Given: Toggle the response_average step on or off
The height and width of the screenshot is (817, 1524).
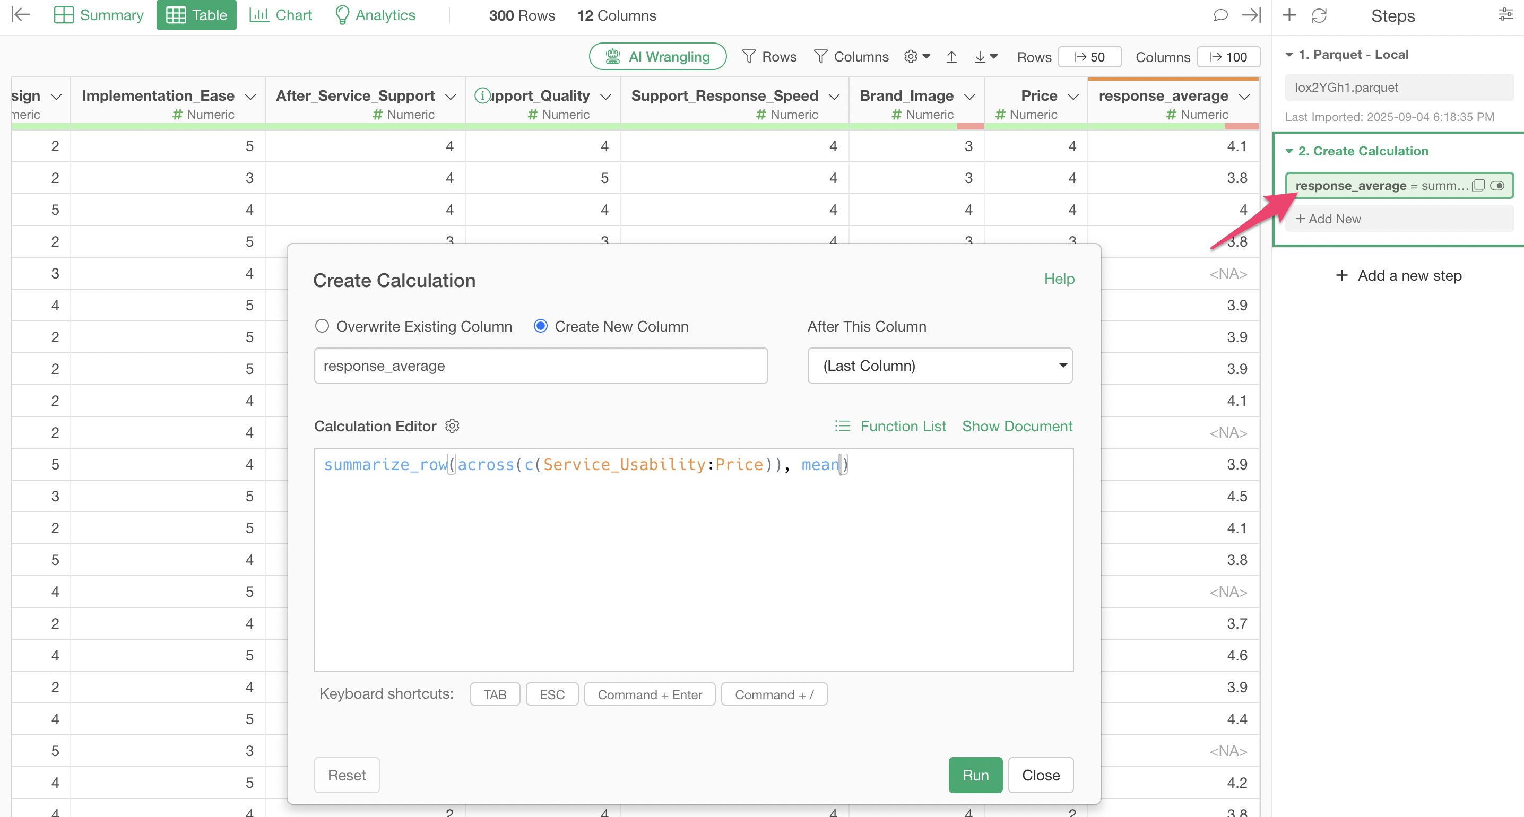Looking at the screenshot, I should pos(1497,186).
